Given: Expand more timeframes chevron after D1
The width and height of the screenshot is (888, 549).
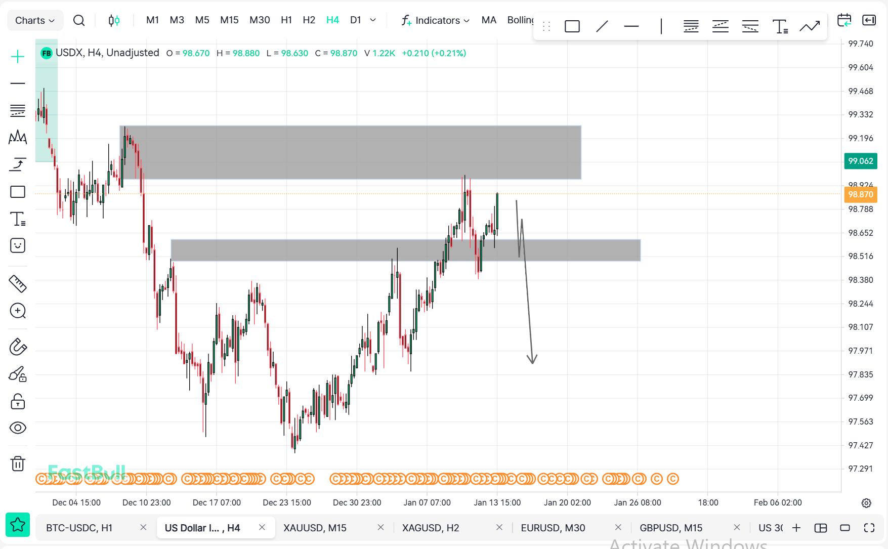Looking at the screenshot, I should click(373, 20).
